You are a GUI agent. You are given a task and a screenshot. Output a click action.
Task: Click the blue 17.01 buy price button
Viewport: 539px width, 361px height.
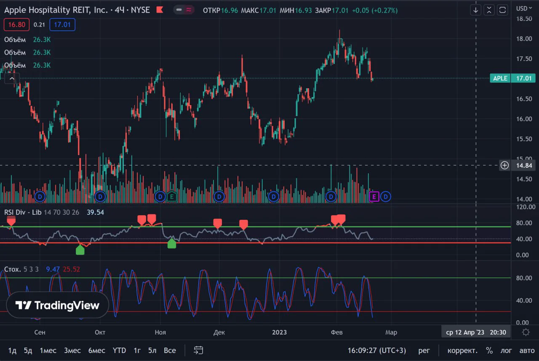(62, 25)
